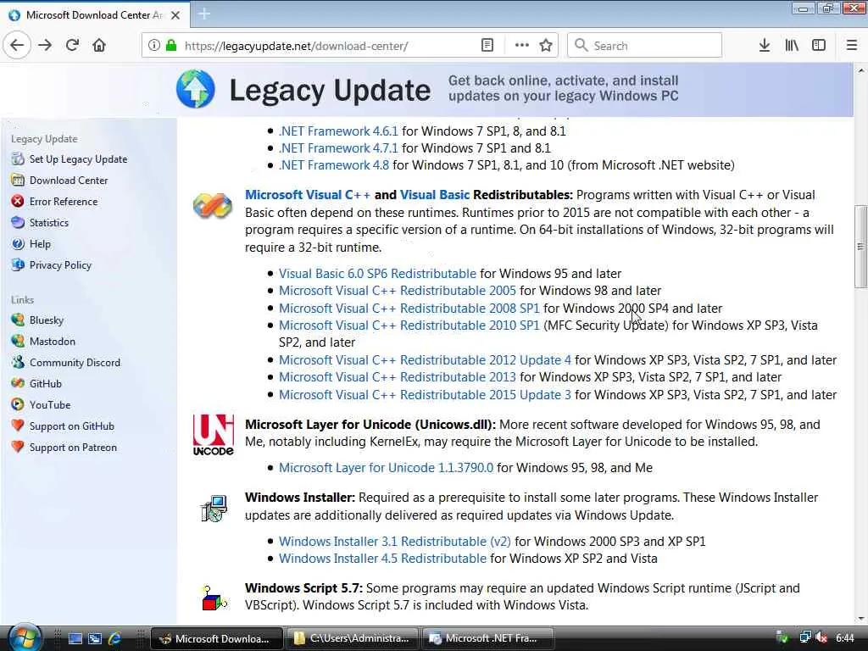Click the Windows Installer section icon
Image resolution: width=868 pixels, height=651 pixels.
(x=214, y=509)
